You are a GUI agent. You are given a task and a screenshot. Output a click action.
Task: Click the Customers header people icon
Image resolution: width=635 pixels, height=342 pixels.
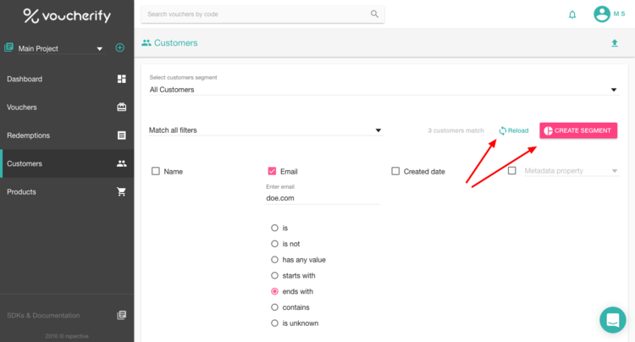point(146,43)
